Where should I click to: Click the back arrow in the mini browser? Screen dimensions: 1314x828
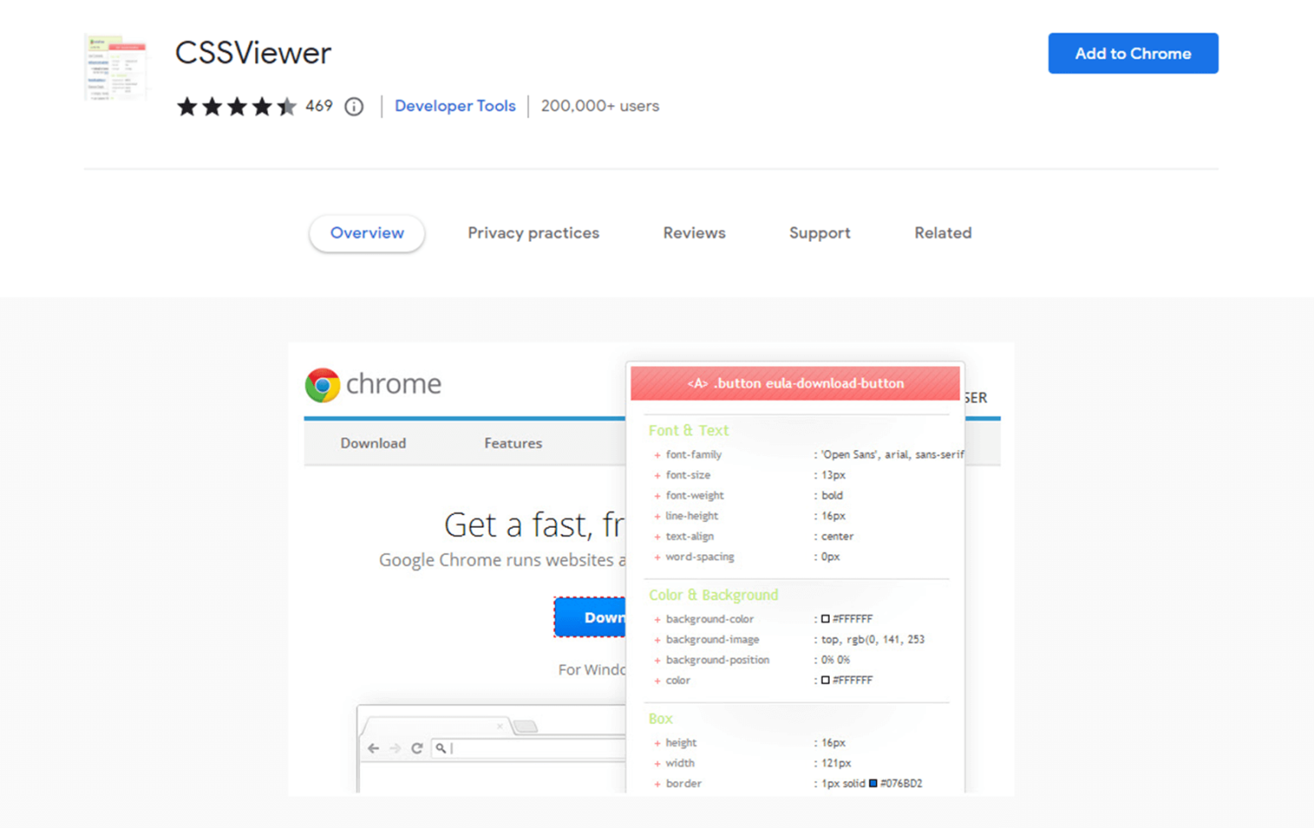[x=374, y=748]
